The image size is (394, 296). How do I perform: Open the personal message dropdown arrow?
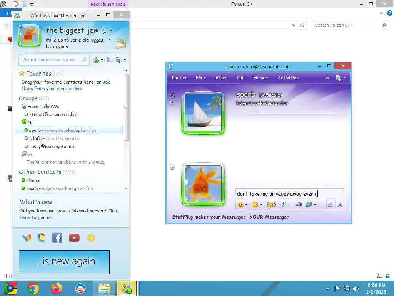pos(109,39)
